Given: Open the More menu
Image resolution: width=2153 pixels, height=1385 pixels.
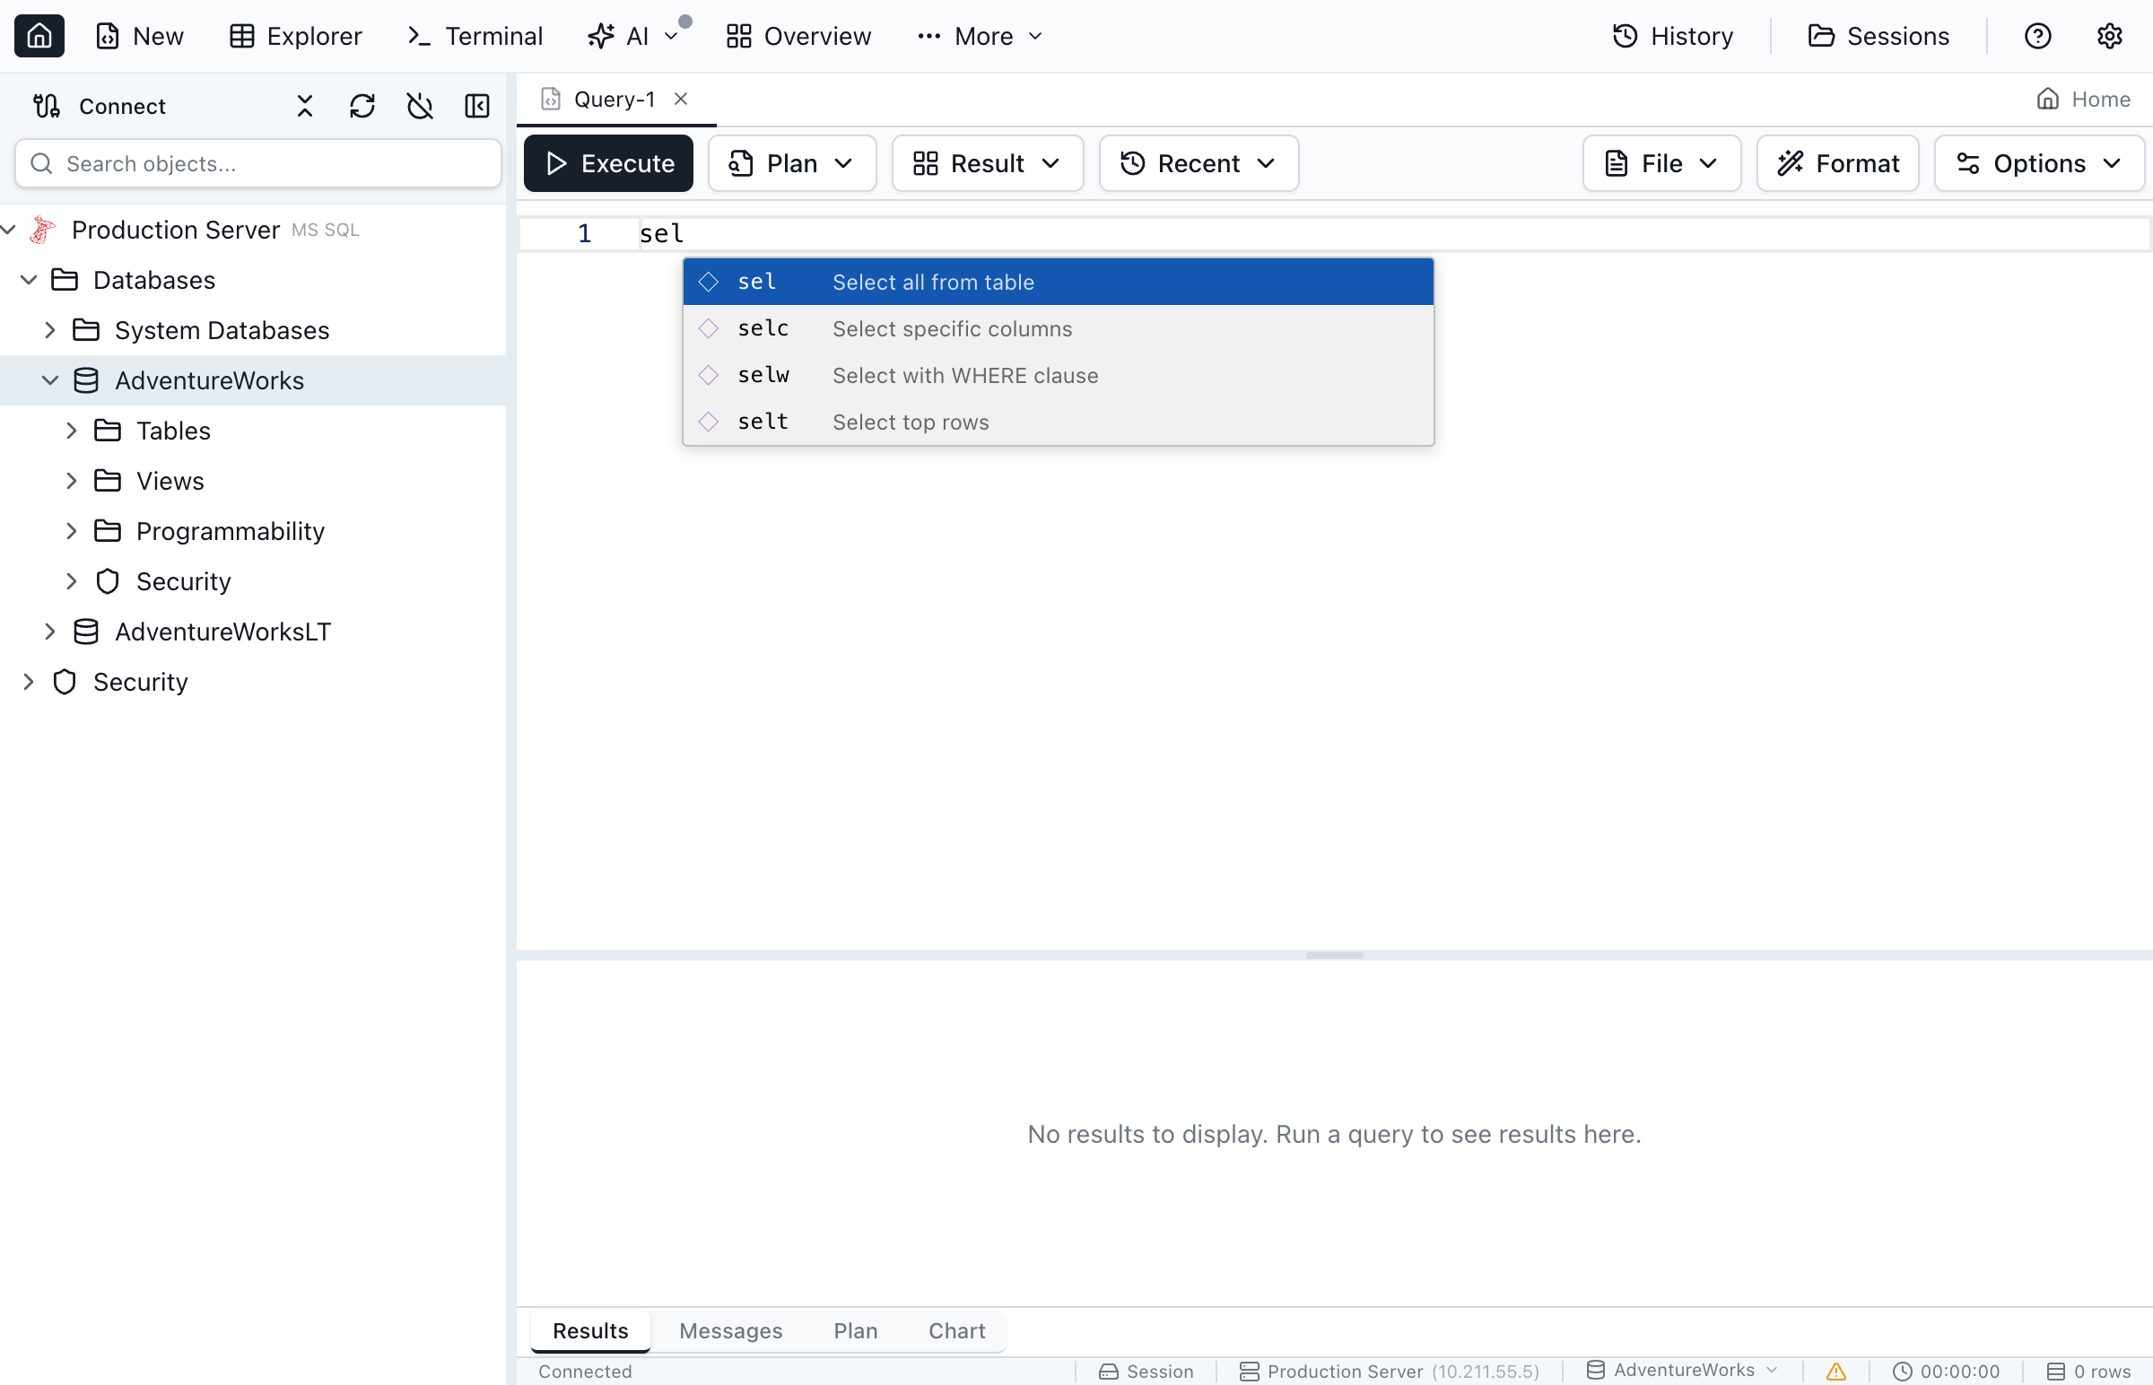Looking at the screenshot, I should (x=980, y=36).
